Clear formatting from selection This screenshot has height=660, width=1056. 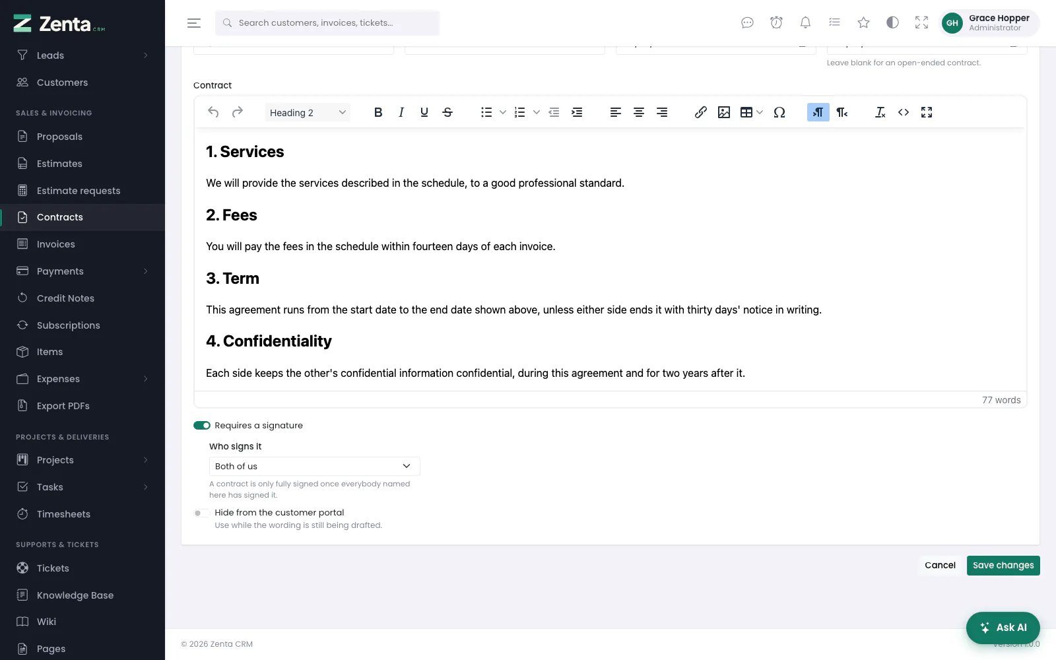pyautogui.click(x=880, y=112)
